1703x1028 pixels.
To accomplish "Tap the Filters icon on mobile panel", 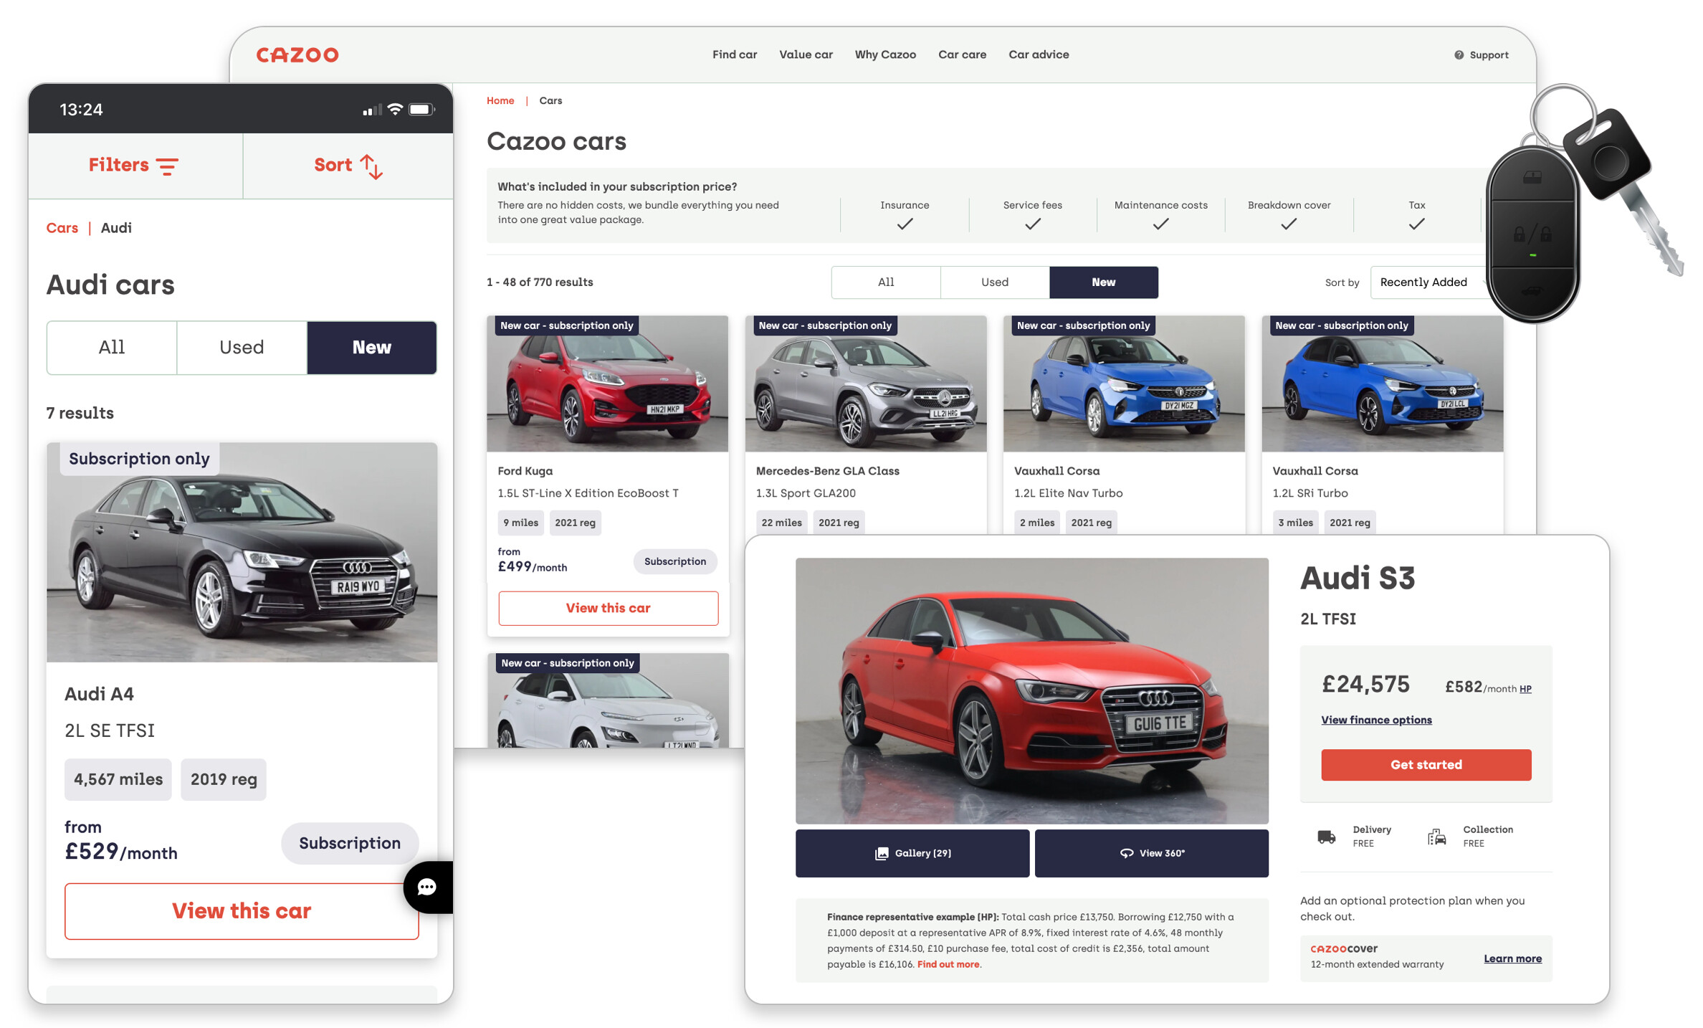I will click(168, 166).
